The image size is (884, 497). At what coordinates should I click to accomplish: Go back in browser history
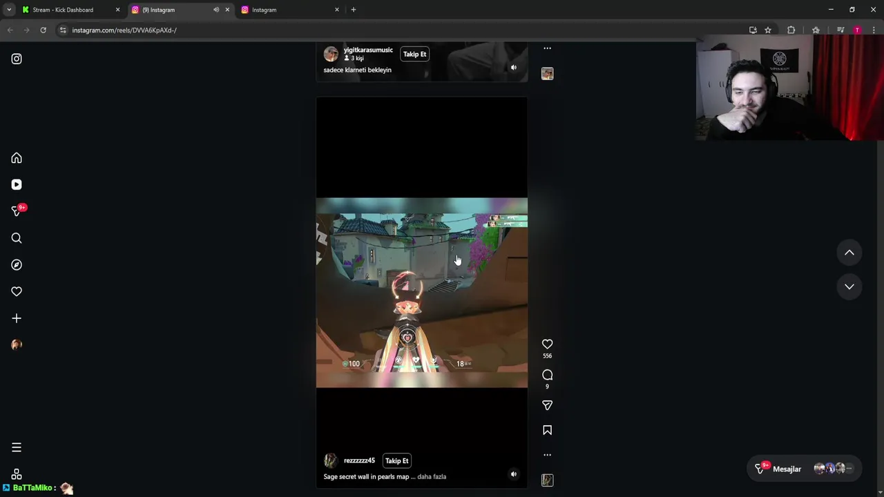tap(10, 30)
